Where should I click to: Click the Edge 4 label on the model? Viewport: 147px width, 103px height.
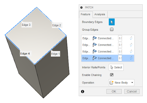click(25, 54)
